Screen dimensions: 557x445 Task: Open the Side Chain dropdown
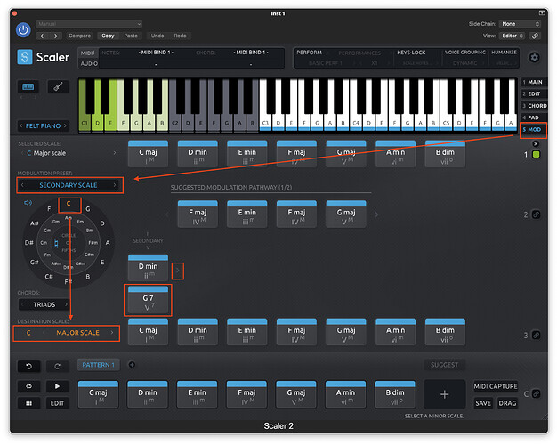520,24
